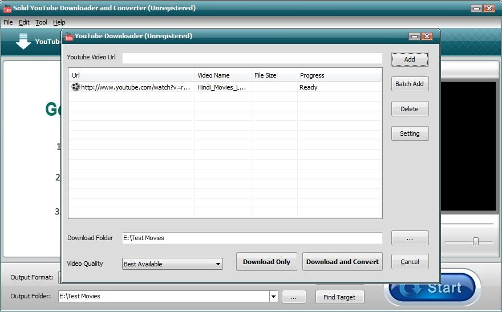The image size is (502, 312).
Task: Click the Download Only button
Action: [266, 262]
